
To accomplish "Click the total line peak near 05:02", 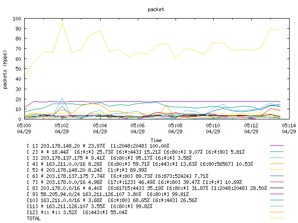I will 62,23.
